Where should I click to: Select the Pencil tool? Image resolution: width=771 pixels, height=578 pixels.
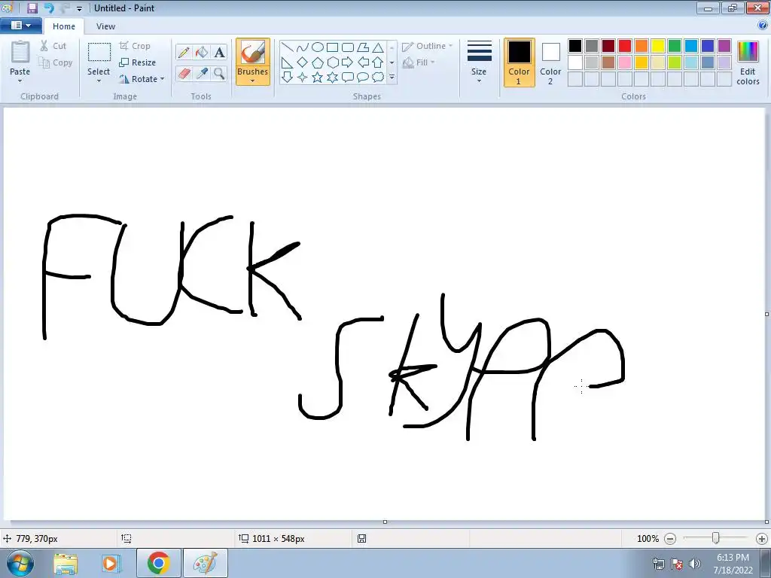tap(184, 52)
